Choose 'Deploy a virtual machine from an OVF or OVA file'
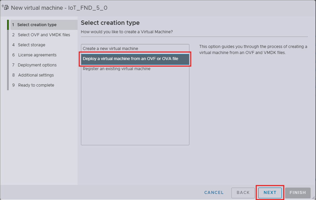The image size is (316, 200). click(x=135, y=59)
